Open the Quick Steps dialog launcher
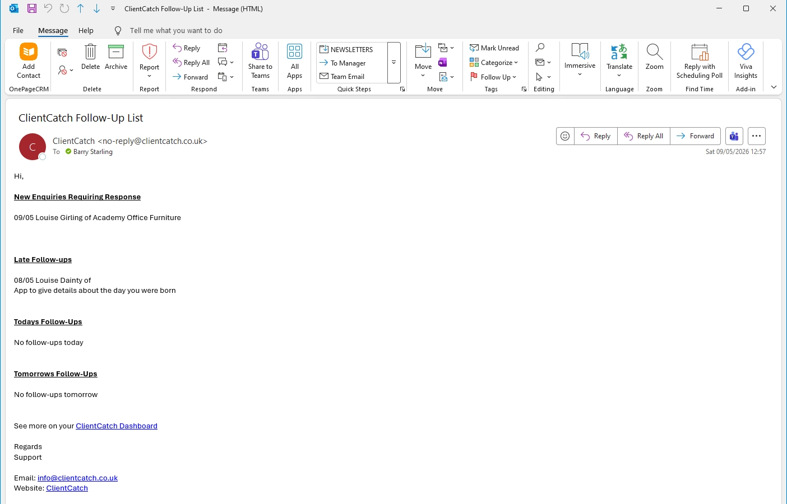The width and height of the screenshot is (787, 504). (402, 90)
